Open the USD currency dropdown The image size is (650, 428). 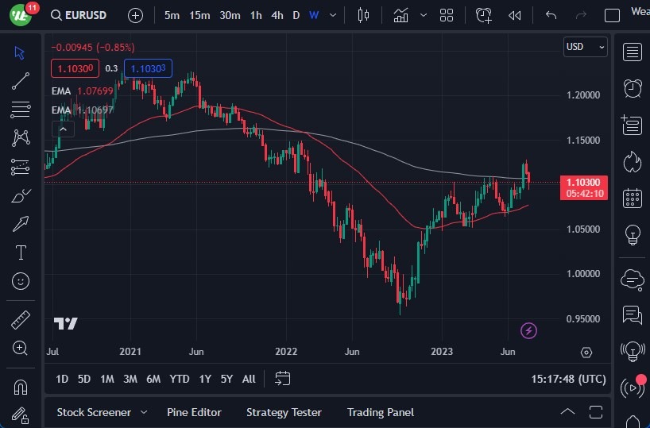(x=585, y=47)
